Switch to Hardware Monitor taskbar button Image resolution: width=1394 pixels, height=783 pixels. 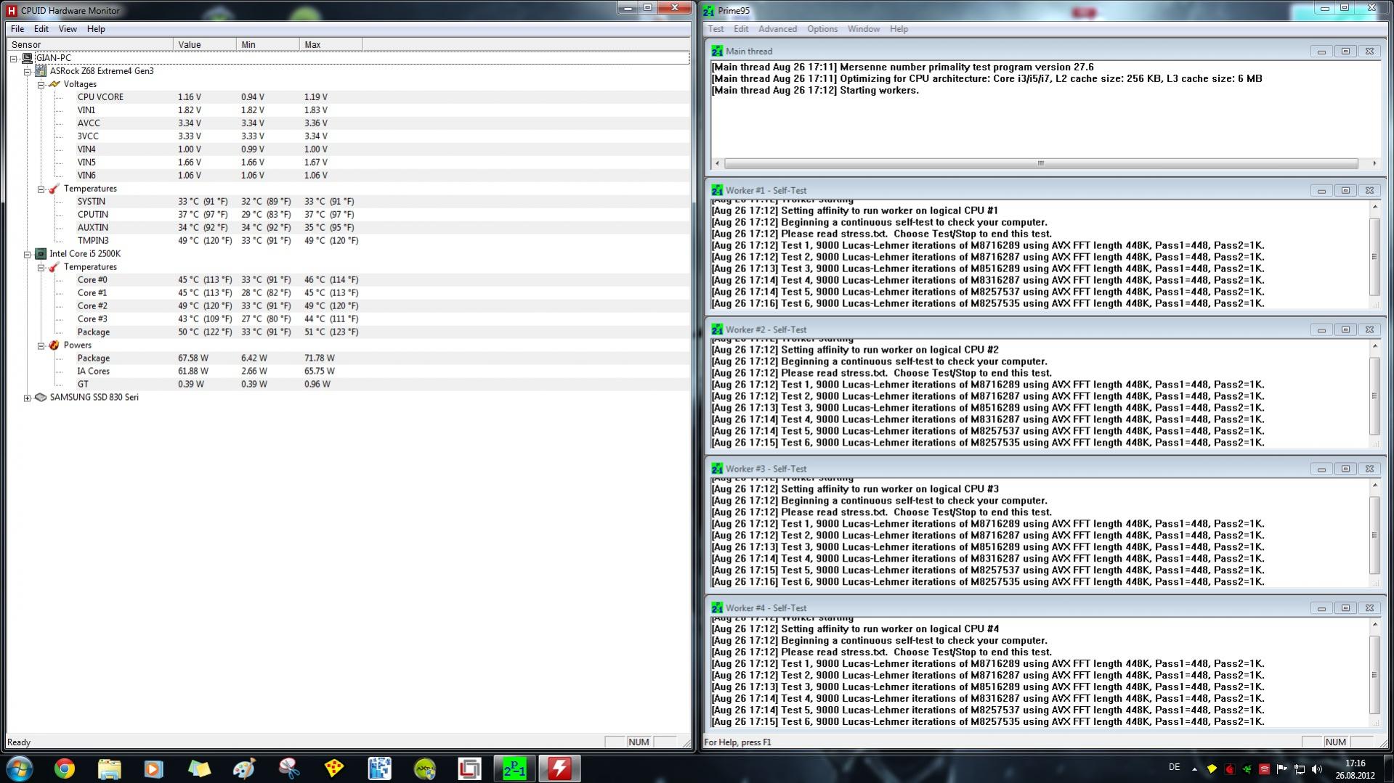click(559, 768)
